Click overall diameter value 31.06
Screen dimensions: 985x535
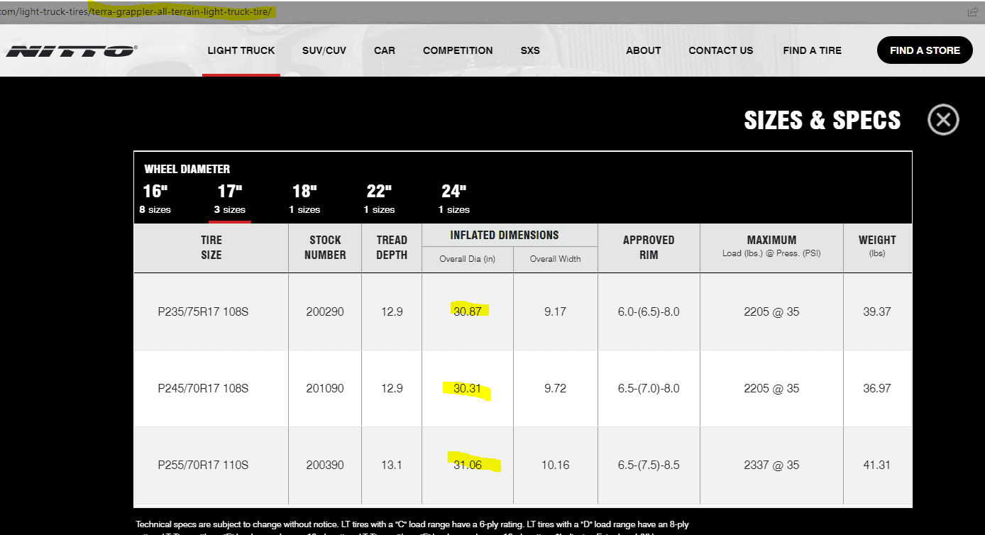click(x=468, y=465)
